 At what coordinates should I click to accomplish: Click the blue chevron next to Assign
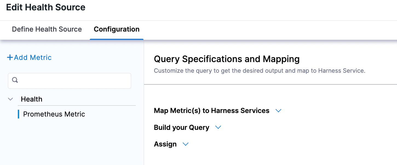[x=186, y=144]
